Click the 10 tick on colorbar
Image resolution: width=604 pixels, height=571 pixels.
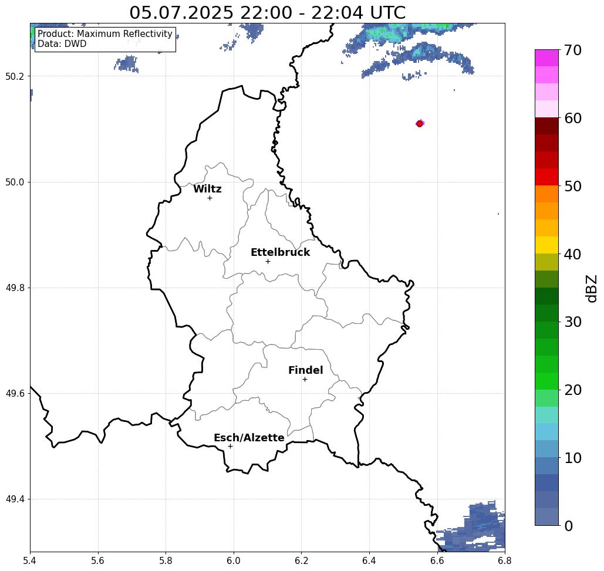tap(573, 458)
